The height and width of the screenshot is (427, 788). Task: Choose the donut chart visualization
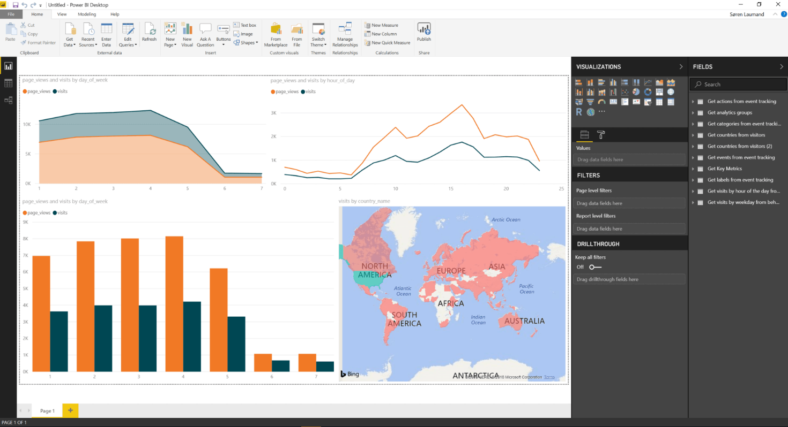pyautogui.click(x=648, y=92)
